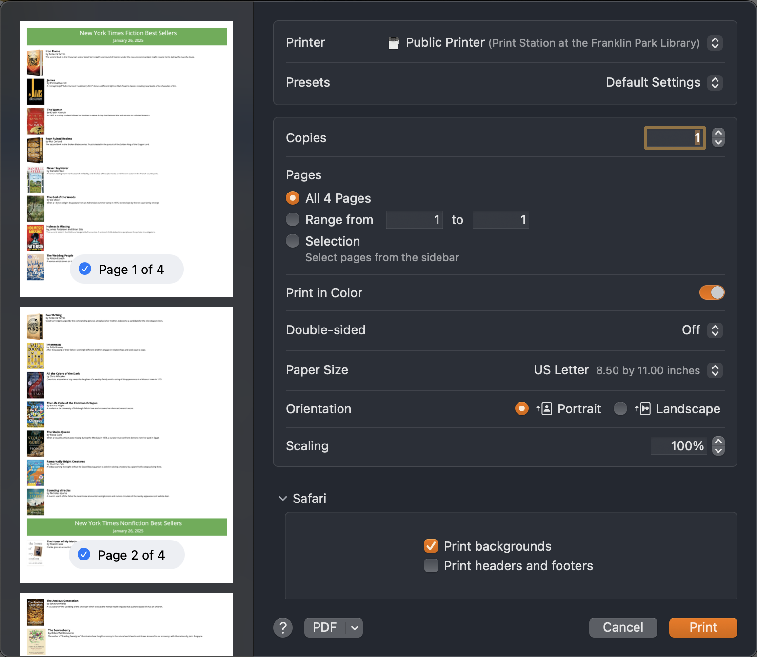This screenshot has width=757, height=657.
Task: Click the printer icon beside Public Printer
Action: click(394, 43)
